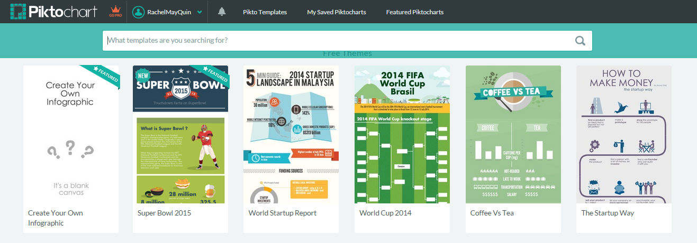Click the "Coffee Vs Tea" title text

(492, 213)
